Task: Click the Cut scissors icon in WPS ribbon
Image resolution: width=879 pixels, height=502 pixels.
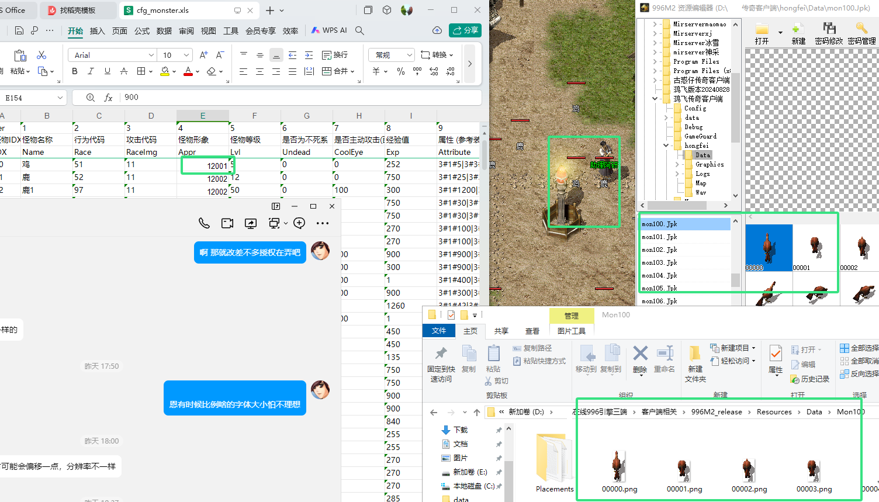Action: click(41, 55)
